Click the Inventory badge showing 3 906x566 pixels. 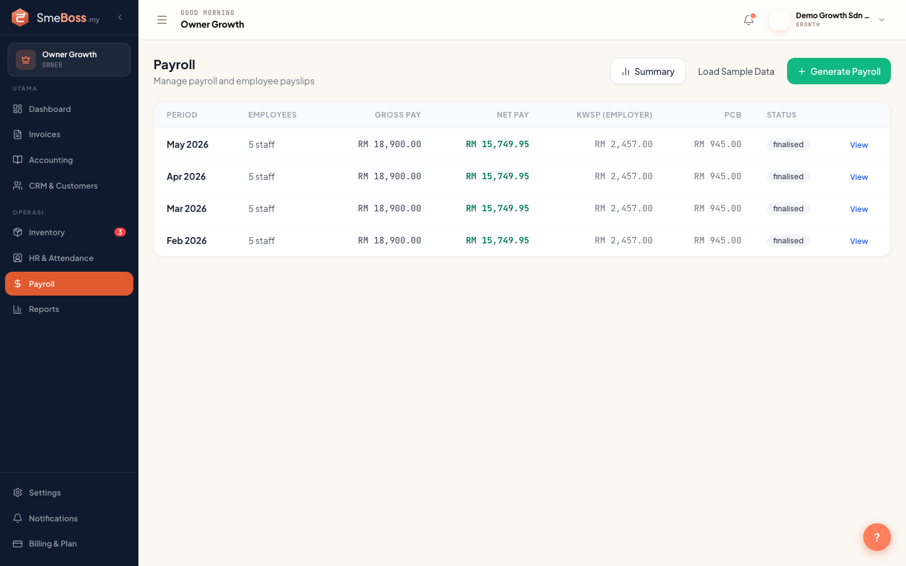[120, 232]
